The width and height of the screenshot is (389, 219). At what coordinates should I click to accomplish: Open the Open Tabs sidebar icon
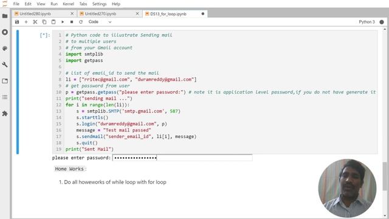[5, 81]
